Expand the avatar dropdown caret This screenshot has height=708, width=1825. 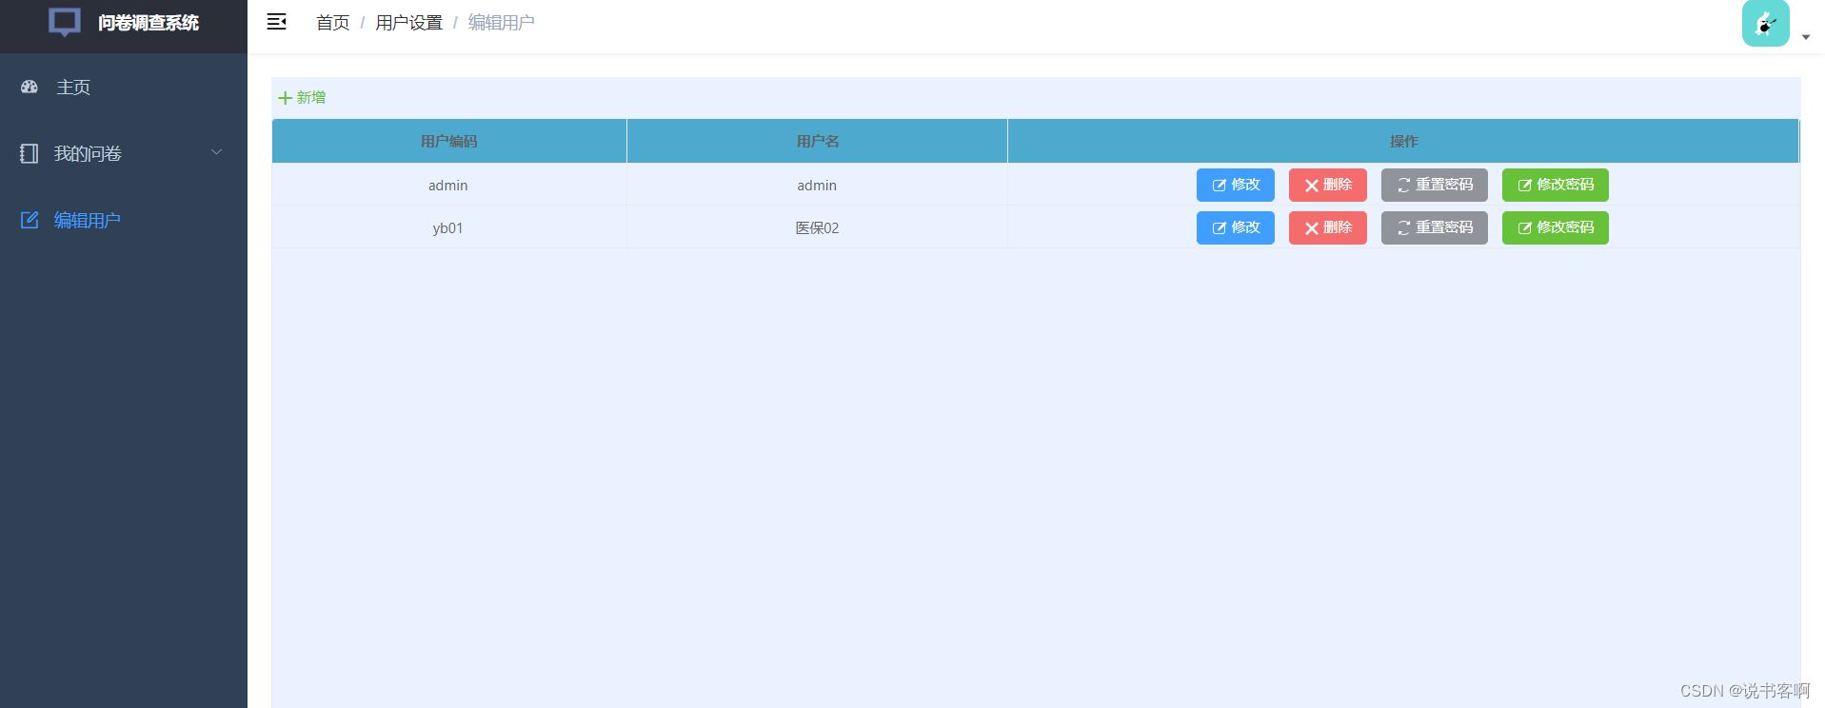coord(1806,38)
